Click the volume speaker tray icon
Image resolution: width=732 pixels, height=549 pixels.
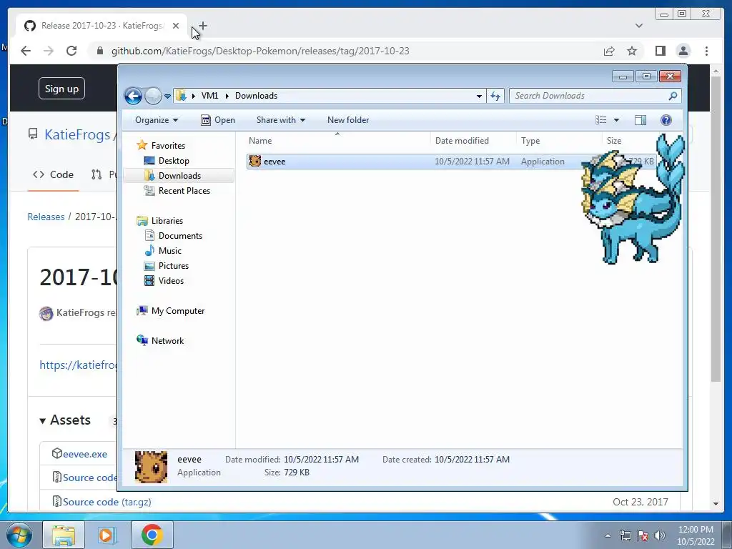point(660,535)
